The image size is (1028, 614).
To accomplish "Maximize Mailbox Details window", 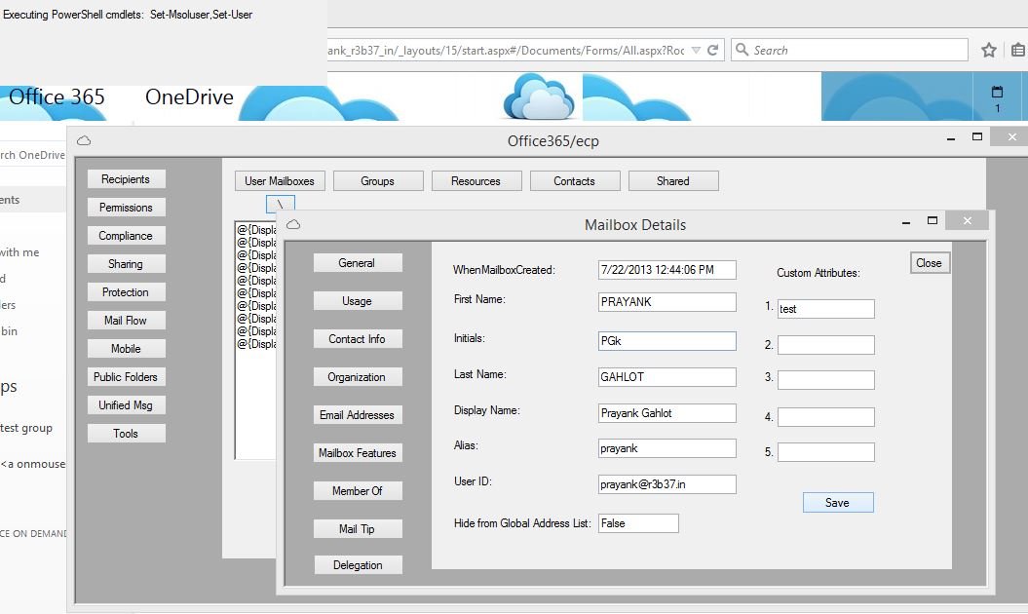I will [933, 221].
